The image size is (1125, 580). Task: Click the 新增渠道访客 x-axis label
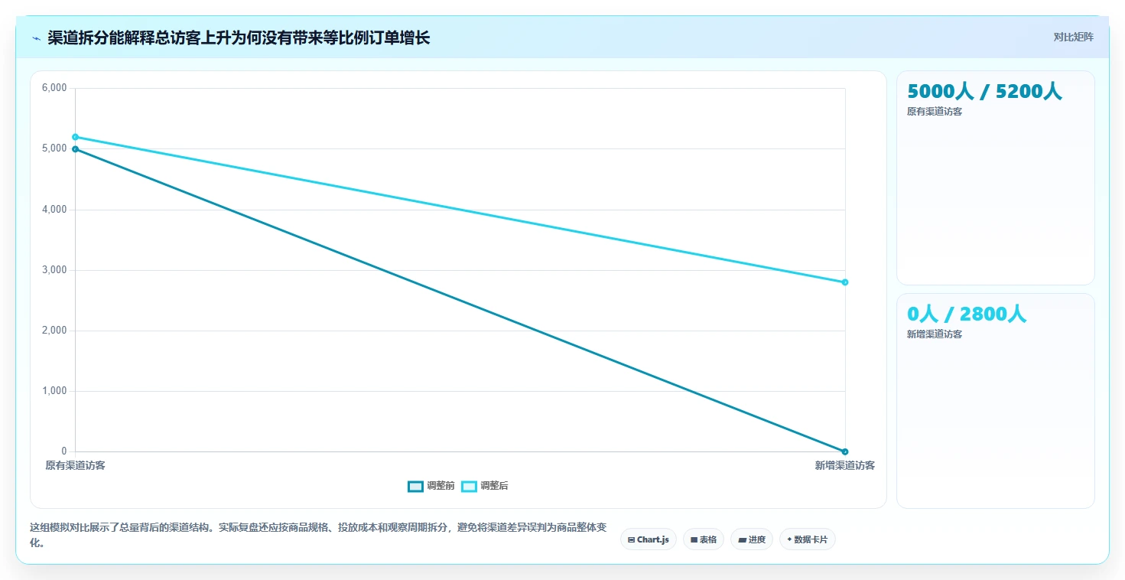845,465
